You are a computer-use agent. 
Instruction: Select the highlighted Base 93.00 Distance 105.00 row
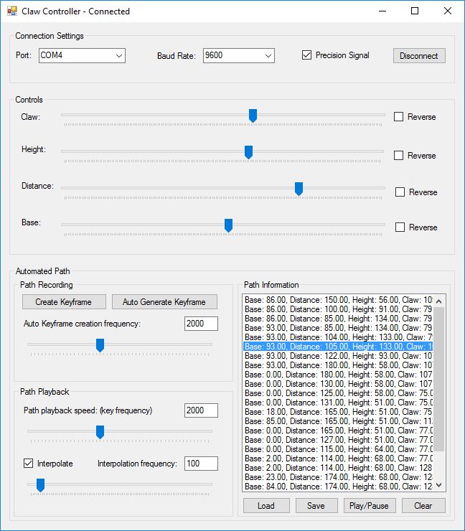pos(337,346)
